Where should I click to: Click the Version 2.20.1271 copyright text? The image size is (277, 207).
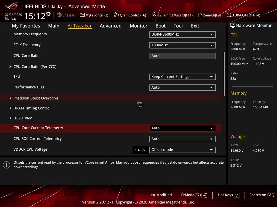pos(138,202)
